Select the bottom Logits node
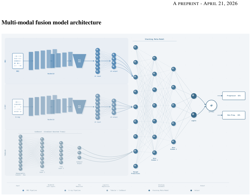This screenshot has height=196, width=251. pos(194,115)
